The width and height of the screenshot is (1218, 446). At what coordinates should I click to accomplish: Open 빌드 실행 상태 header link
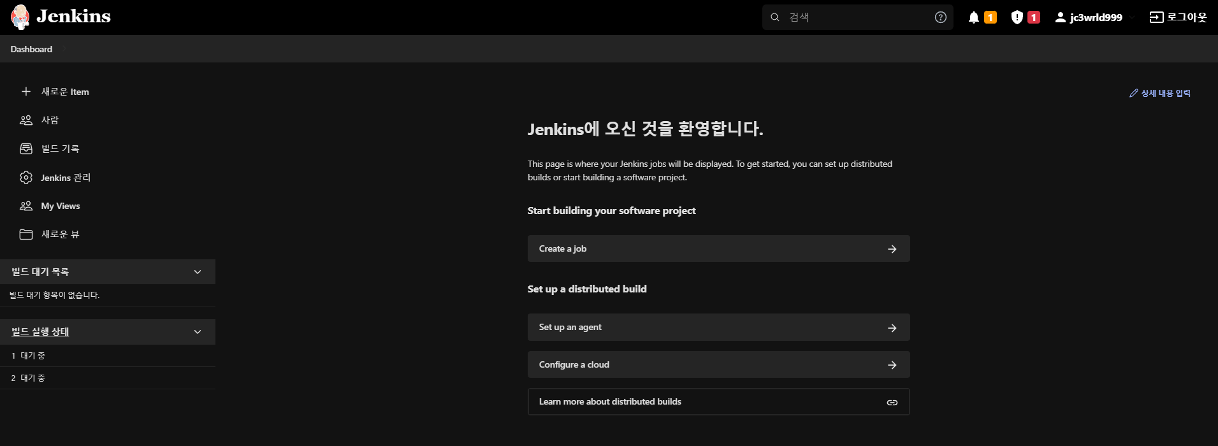[x=40, y=331]
